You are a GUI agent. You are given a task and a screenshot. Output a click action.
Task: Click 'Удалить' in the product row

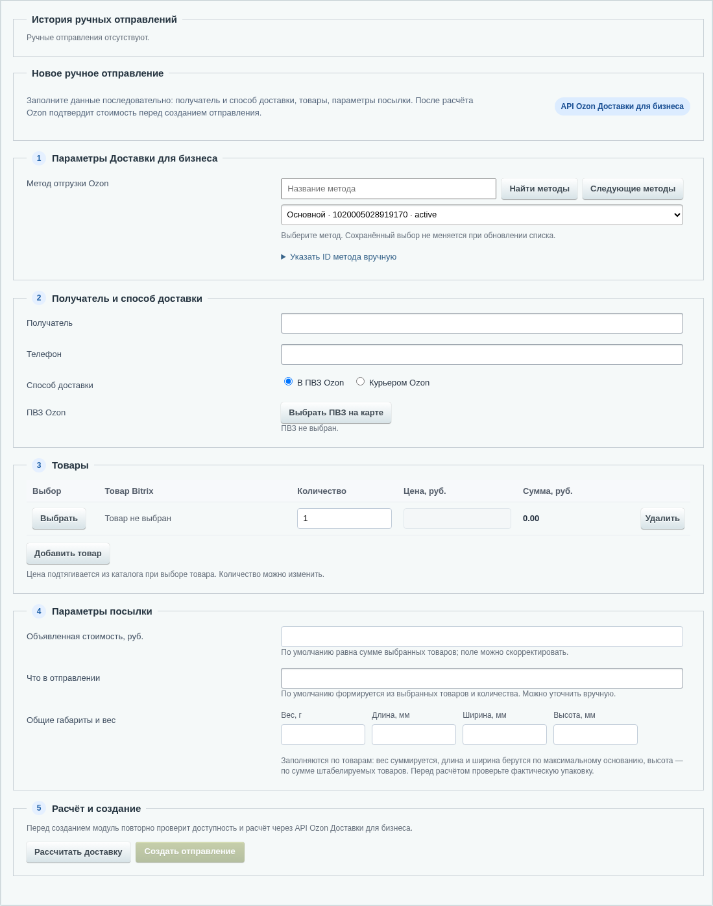tap(662, 519)
